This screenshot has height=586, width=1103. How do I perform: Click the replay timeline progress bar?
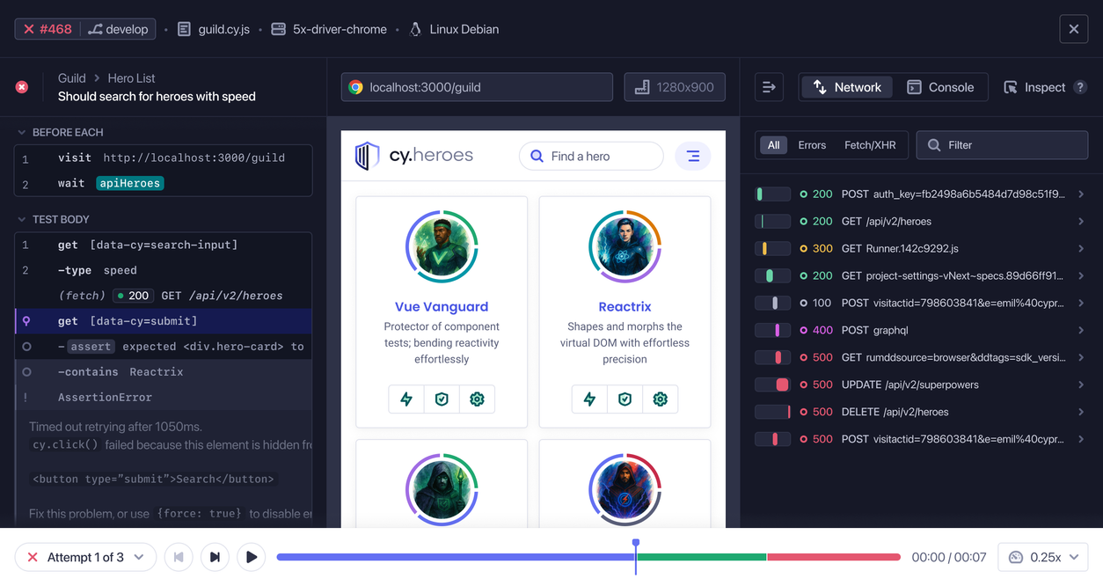[x=589, y=556]
